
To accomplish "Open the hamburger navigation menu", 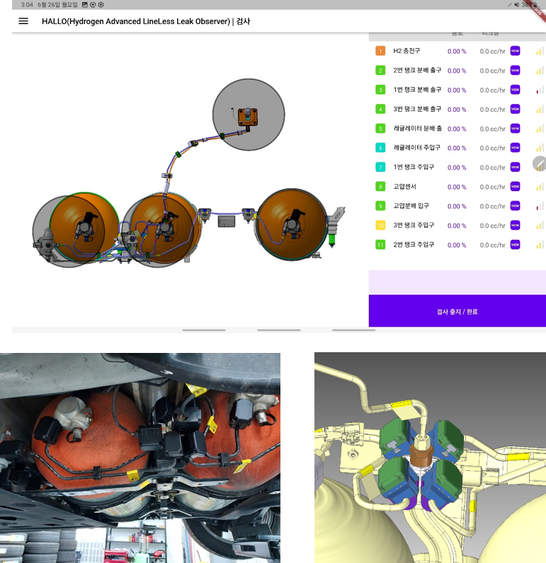I will pos(23,21).
